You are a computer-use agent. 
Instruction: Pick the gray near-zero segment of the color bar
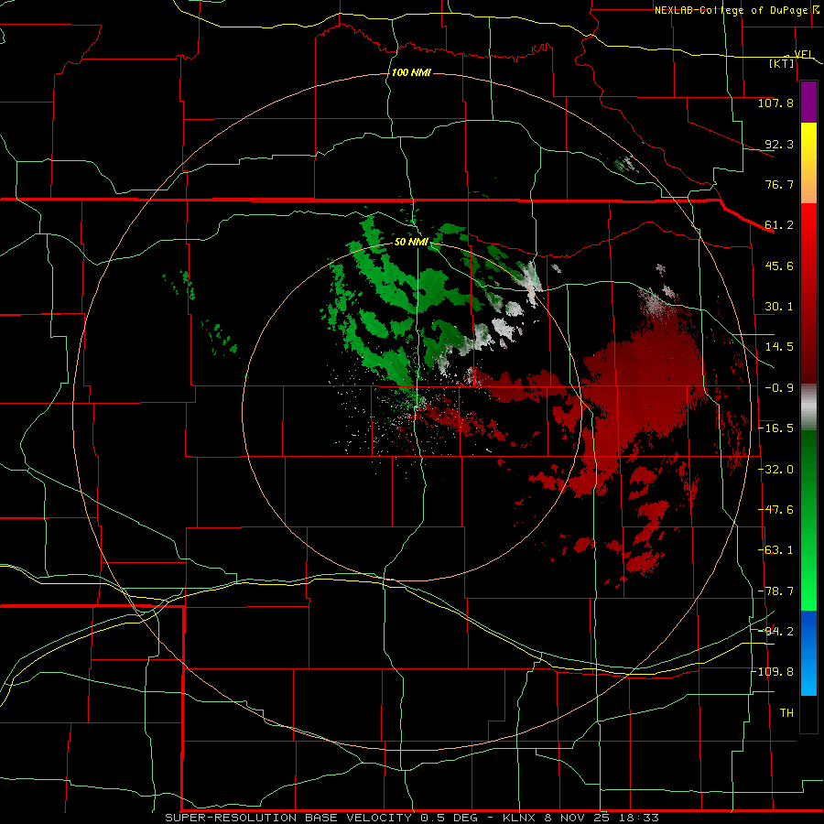pos(808,407)
